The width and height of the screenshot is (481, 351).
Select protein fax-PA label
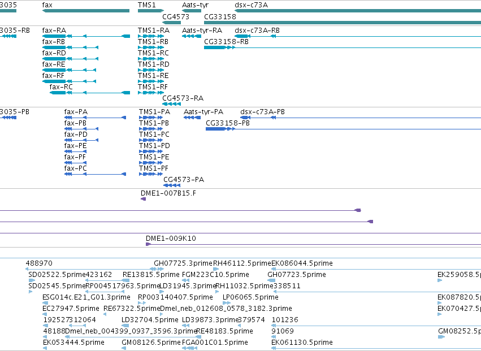pos(76,112)
